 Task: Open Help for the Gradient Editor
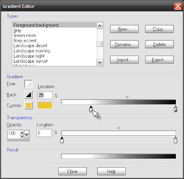111,171
